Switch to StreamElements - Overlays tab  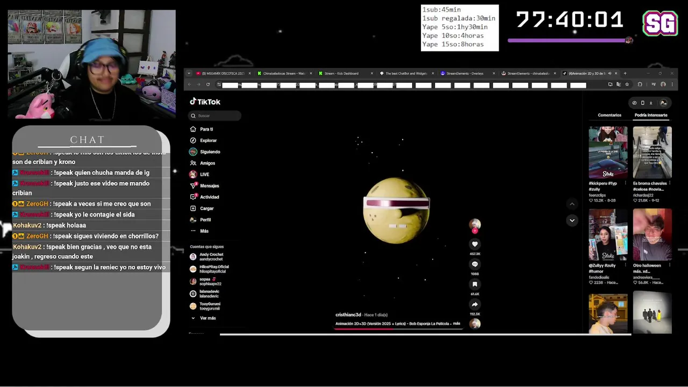pyautogui.click(x=467, y=73)
